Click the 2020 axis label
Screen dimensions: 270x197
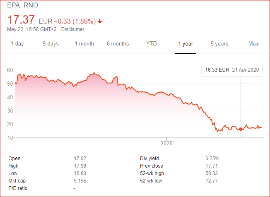click(x=166, y=143)
